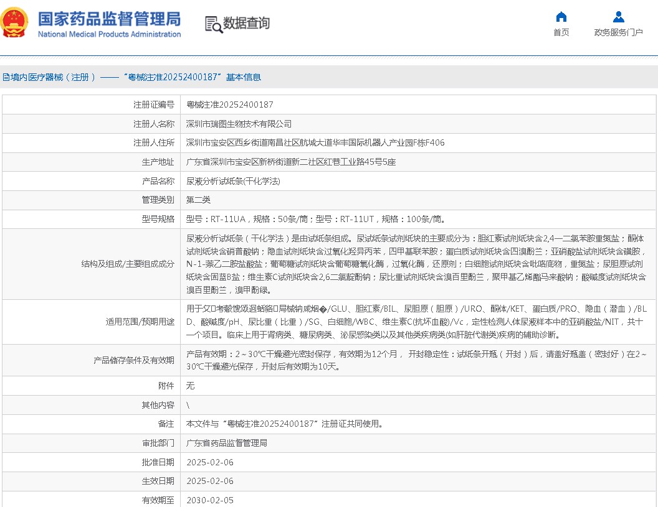Click the 数据查询 magnifier document icon

pyautogui.click(x=213, y=24)
